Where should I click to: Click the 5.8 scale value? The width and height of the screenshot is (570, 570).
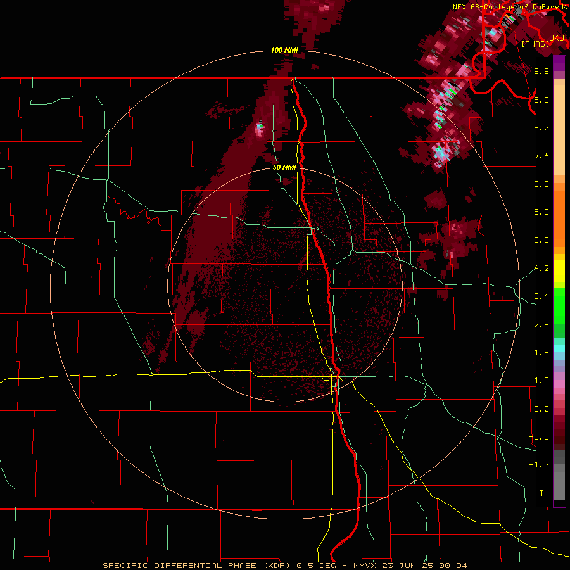pyautogui.click(x=541, y=212)
